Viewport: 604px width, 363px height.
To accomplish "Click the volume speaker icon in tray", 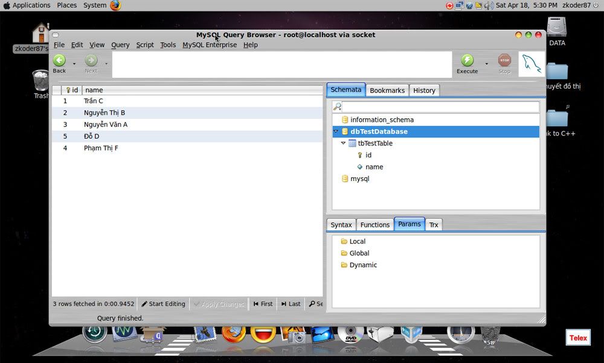I will [x=489, y=5].
